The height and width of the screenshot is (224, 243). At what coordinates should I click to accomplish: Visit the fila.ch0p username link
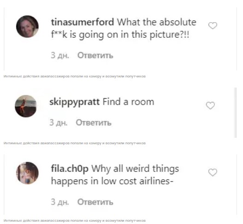pyautogui.click(x=70, y=169)
